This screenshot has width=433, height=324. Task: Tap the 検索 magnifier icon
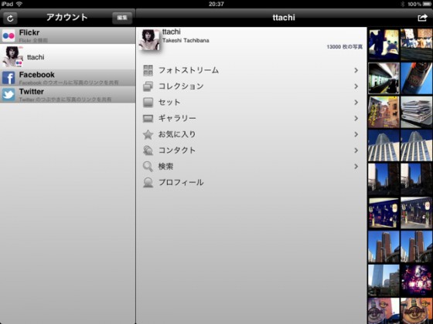point(148,167)
